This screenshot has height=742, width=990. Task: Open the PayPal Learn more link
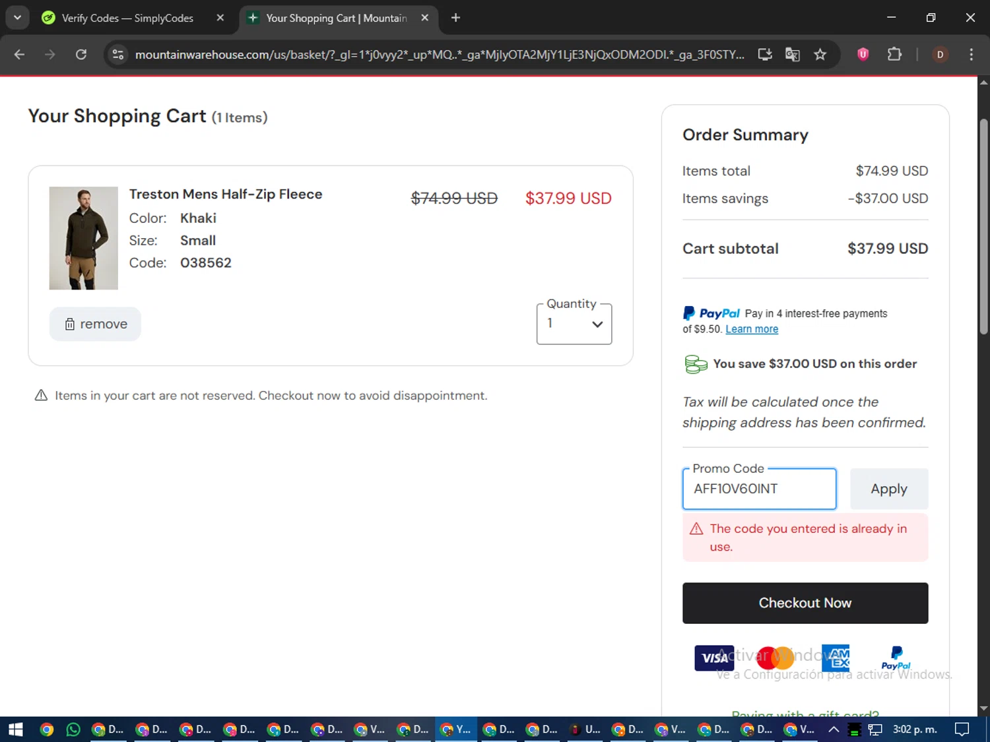click(x=752, y=329)
